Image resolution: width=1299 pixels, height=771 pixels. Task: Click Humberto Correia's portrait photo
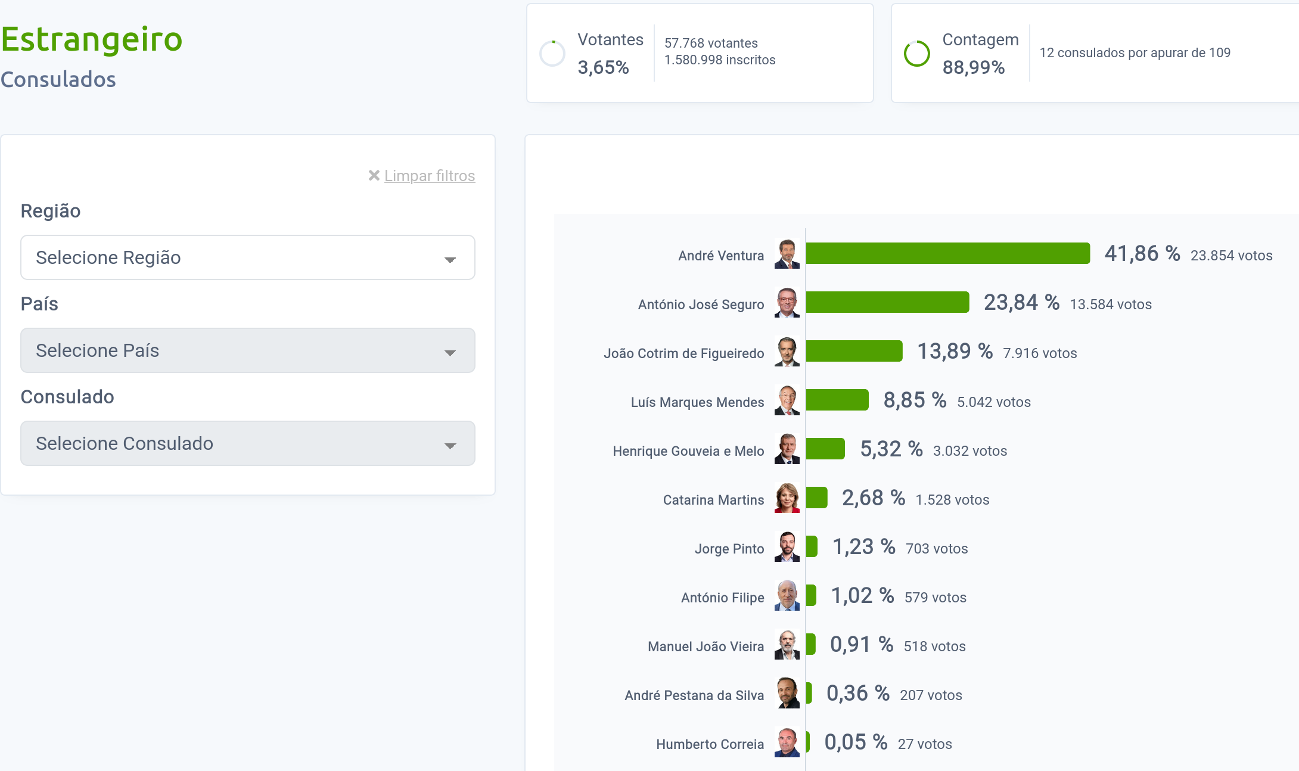point(787,742)
